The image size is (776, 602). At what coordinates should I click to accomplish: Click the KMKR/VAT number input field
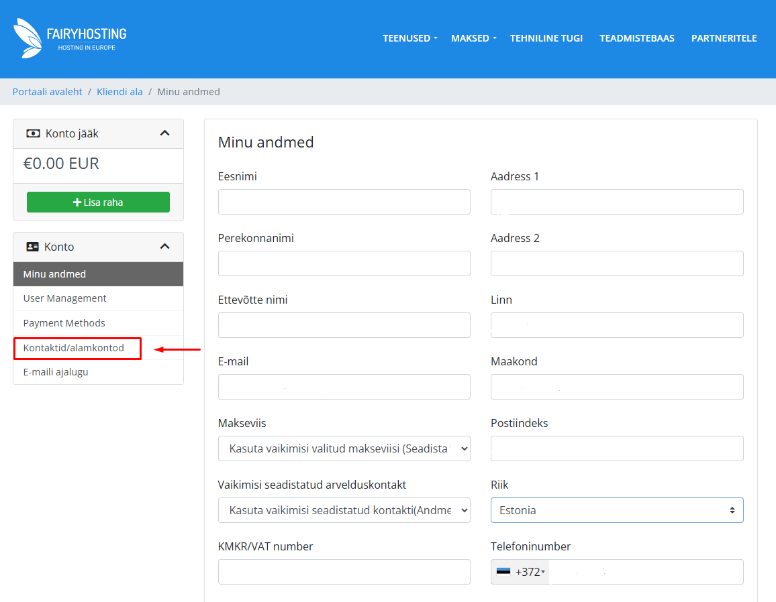(x=344, y=572)
